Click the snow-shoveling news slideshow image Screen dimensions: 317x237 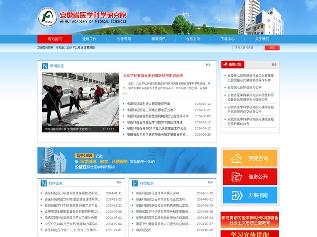click(x=81, y=102)
